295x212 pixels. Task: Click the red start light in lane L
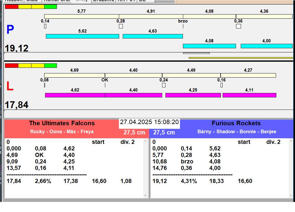(x=12, y=66)
